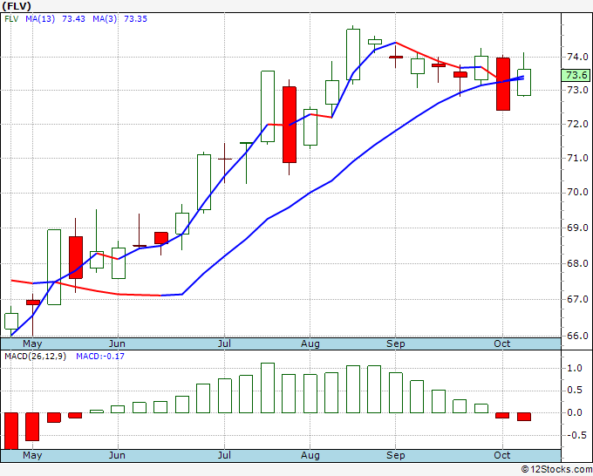Screen dimensions: 593x476
Task: Click the 67.0 price axis label
Action: [577, 299]
